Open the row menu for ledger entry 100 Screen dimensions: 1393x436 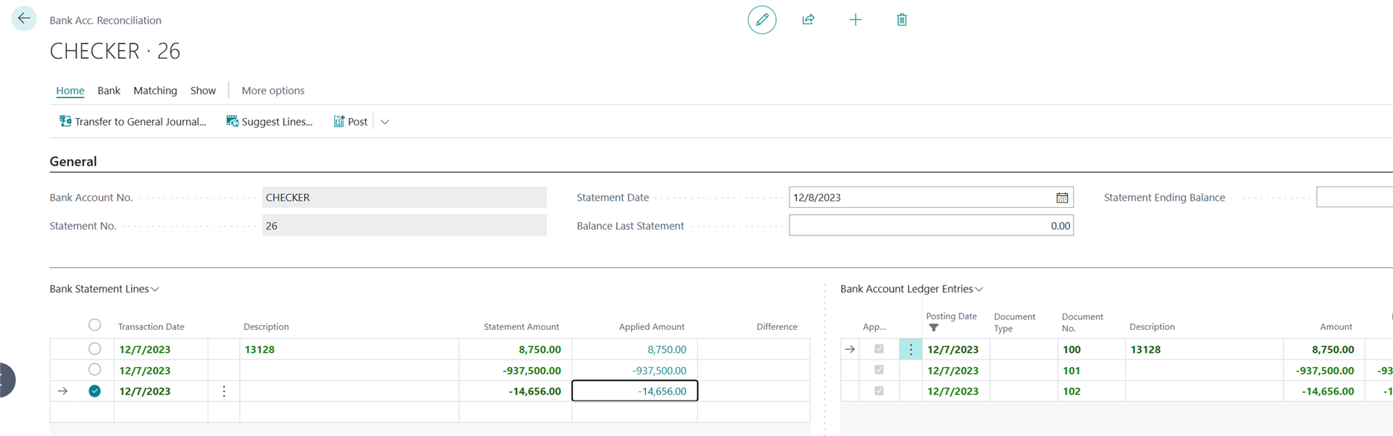[911, 349]
